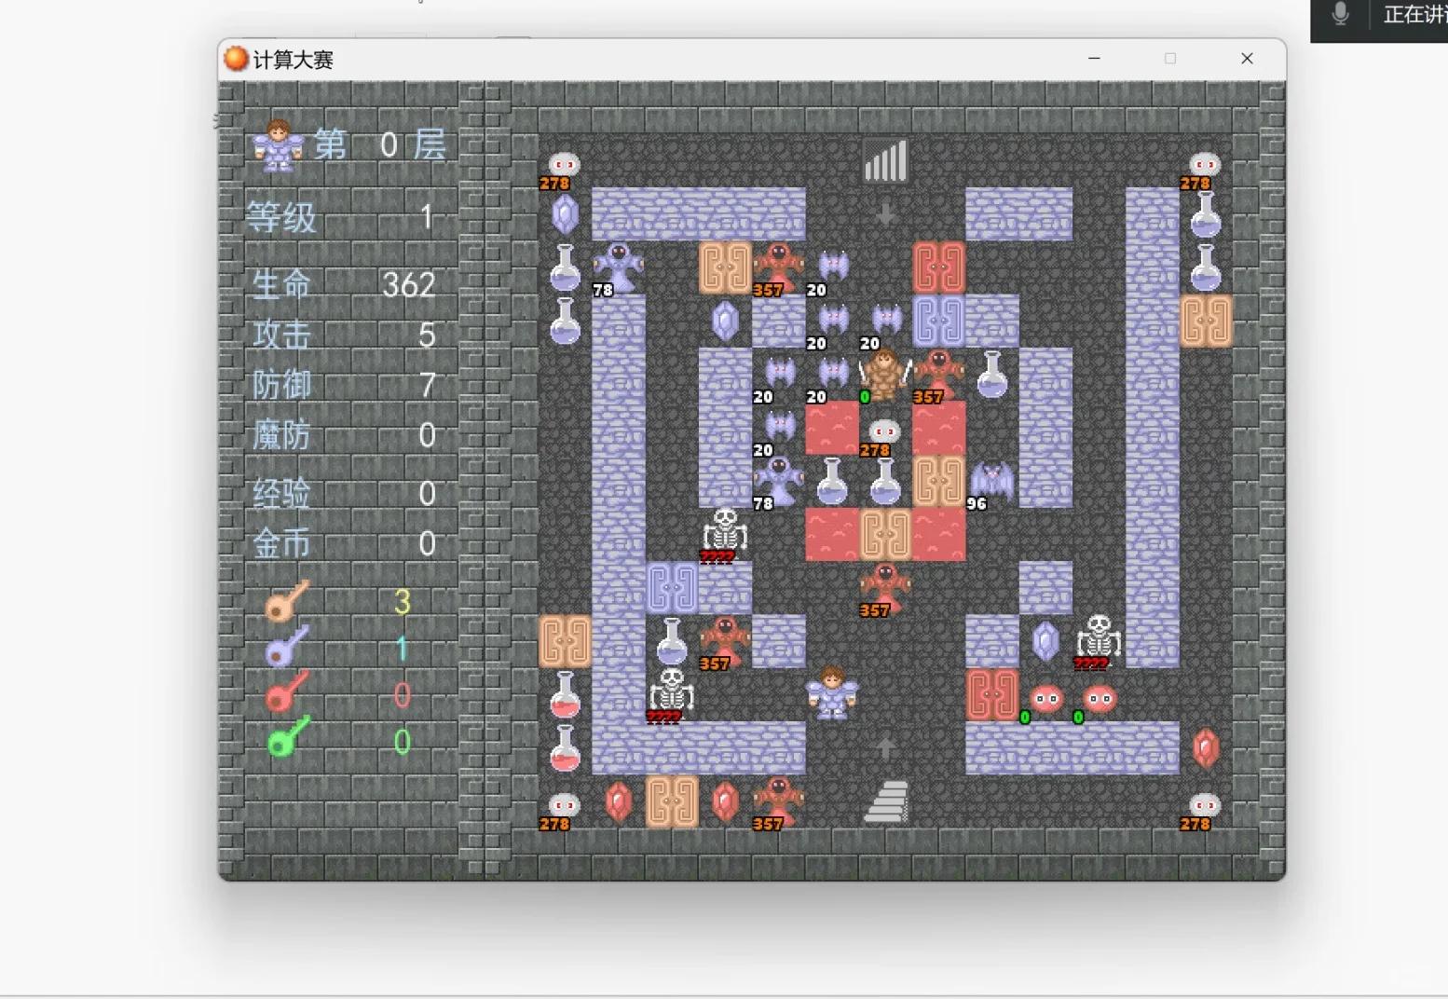Click the yellow door between the lower lava tiles
This screenshot has width=1448, height=999.
884,534
